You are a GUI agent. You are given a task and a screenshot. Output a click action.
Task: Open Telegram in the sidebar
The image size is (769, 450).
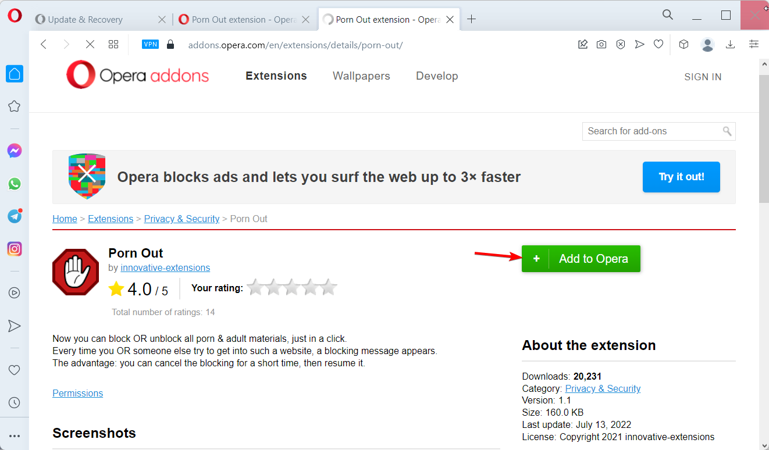(15, 216)
